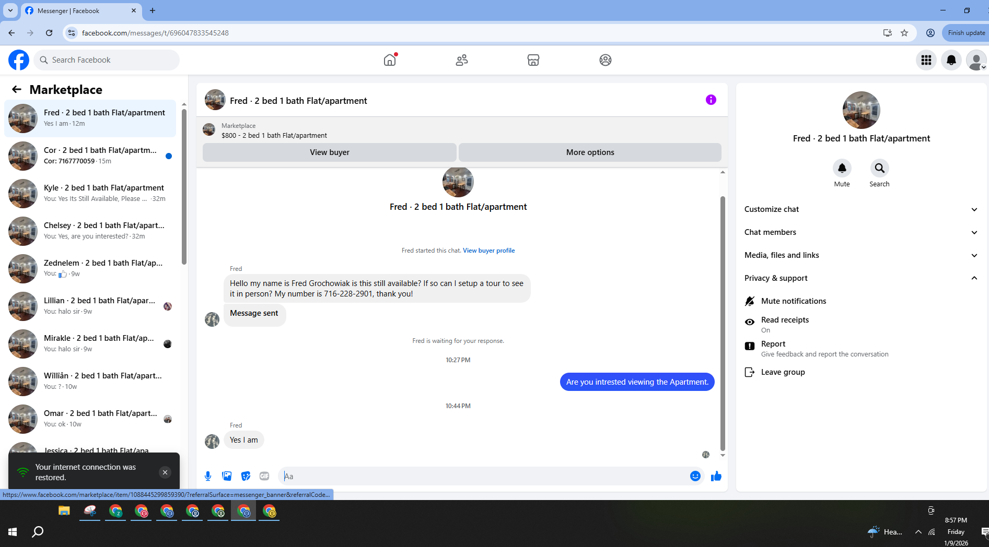Open a new browser tab

pyautogui.click(x=153, y=10)
